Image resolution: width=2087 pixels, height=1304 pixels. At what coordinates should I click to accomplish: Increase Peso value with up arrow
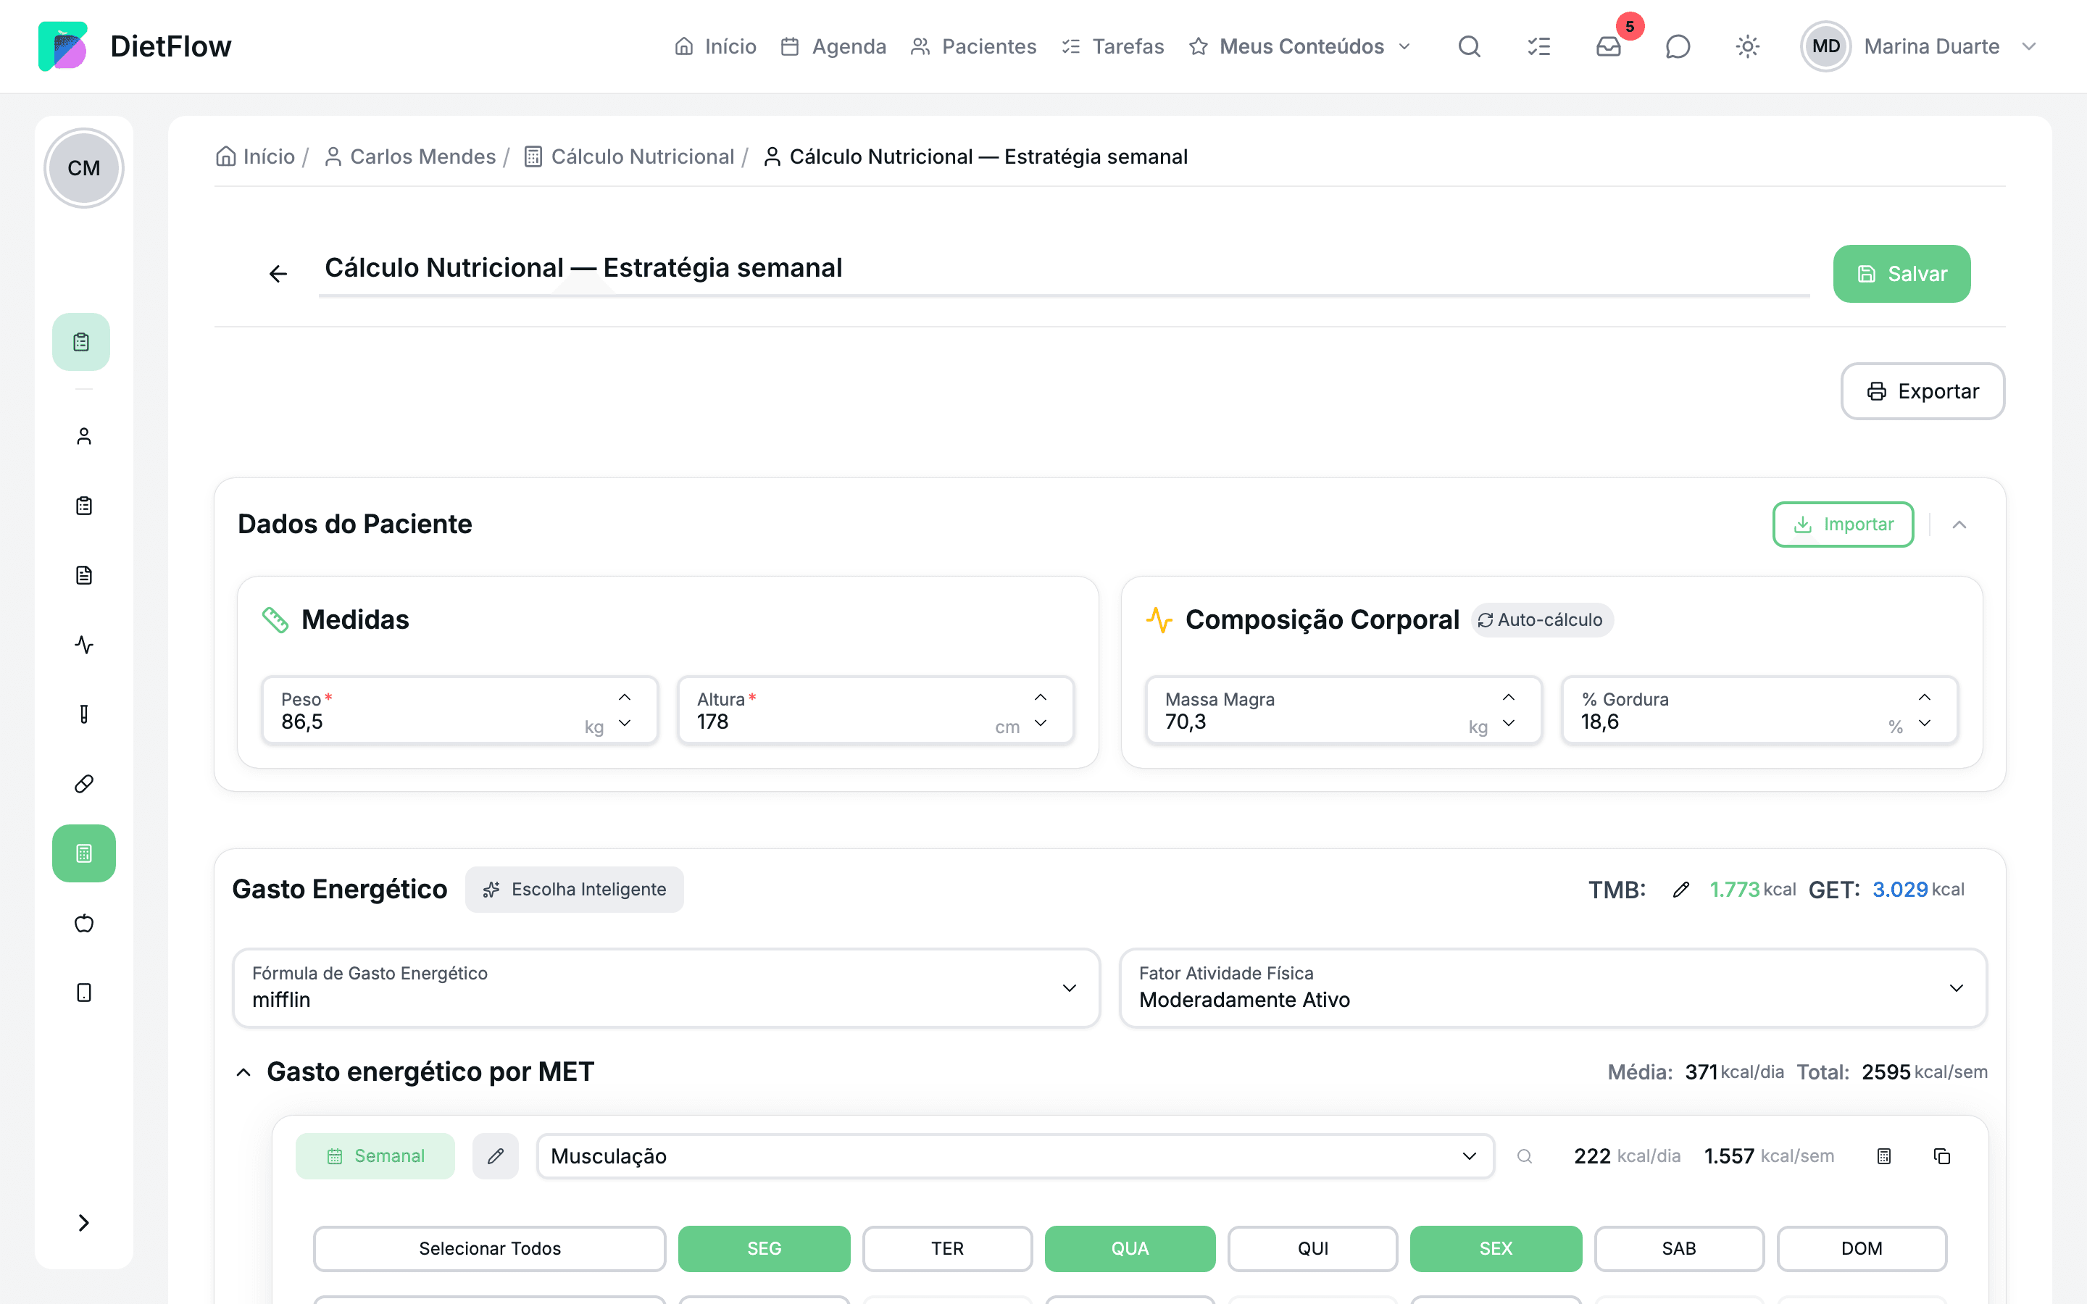click(625, 697)
